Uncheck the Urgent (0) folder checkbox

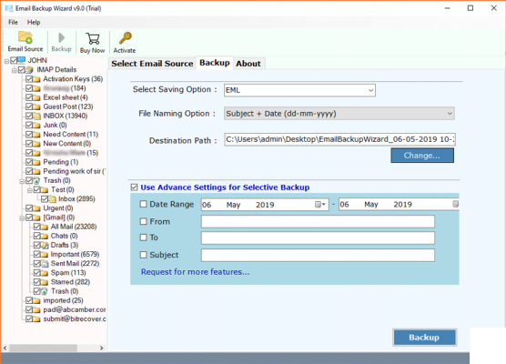click(x=29, y=208)
